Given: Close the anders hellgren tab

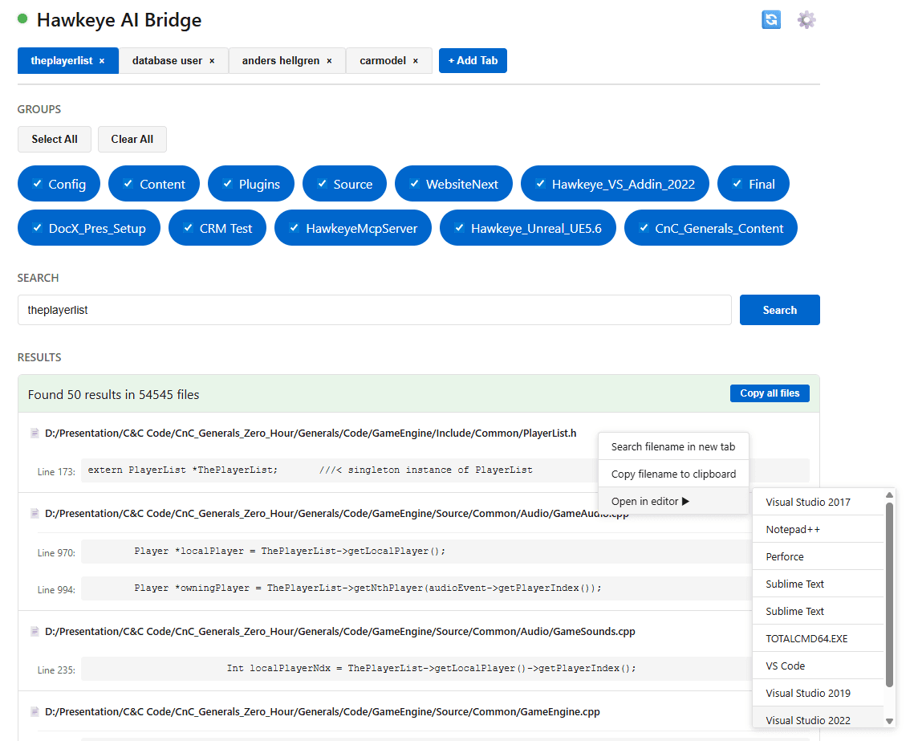Looking at the screenshot, I should tap(329, 61).
